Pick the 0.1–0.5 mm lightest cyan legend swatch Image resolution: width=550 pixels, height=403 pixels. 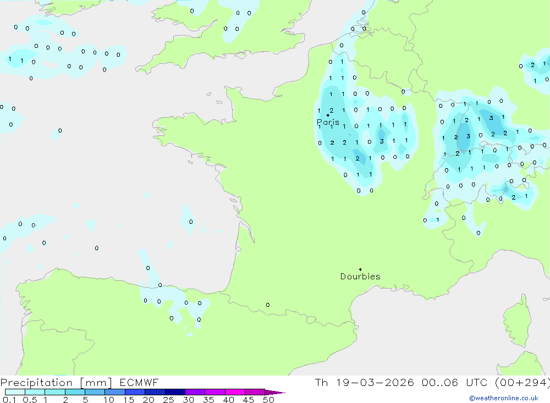15,392
